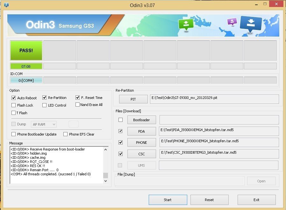
Task: Click the Odin3 app icon in title bar
Action: (x=6, y=5)
